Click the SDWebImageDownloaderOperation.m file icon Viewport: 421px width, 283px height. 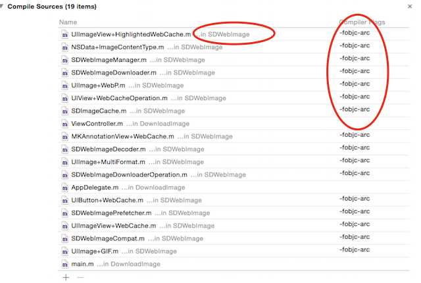(64, 175)
